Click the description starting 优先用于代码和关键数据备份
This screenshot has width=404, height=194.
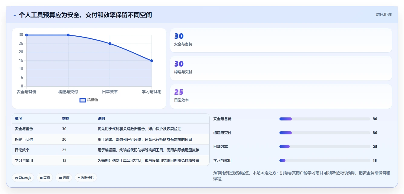tap(139, 129)
